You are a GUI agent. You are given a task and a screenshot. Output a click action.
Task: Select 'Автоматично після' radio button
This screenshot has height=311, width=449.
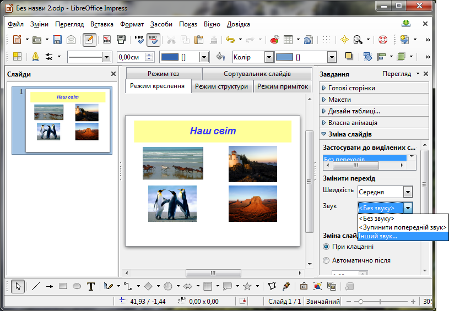point(326,260)
